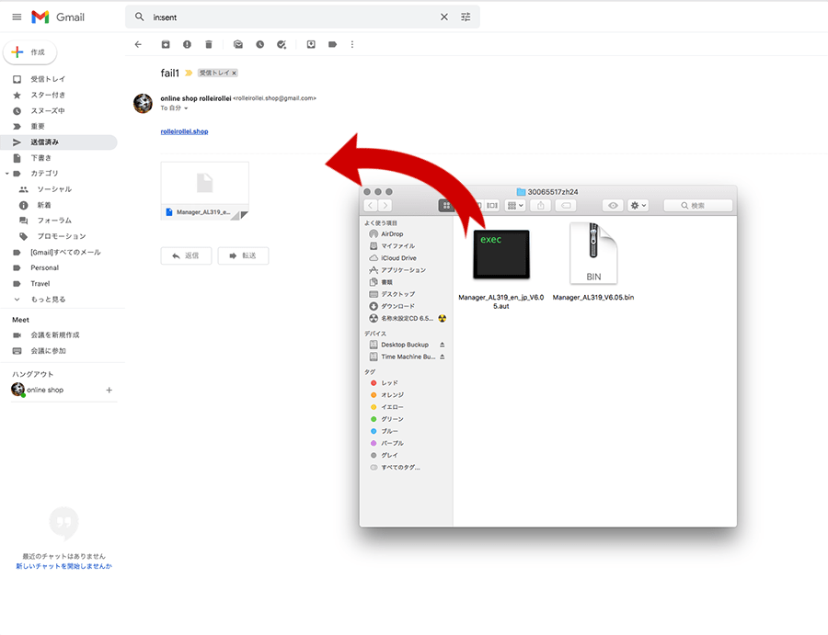
Task: Open the search filter options
Action: (x=466, y=17)
